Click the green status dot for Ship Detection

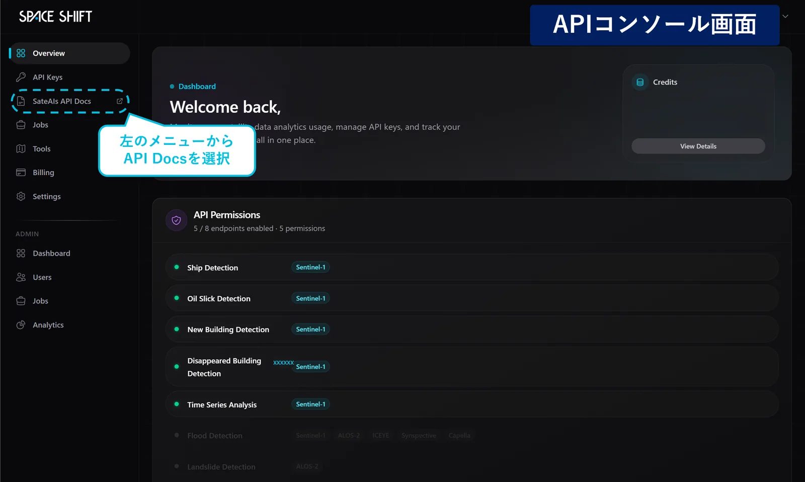coord(177,267)
